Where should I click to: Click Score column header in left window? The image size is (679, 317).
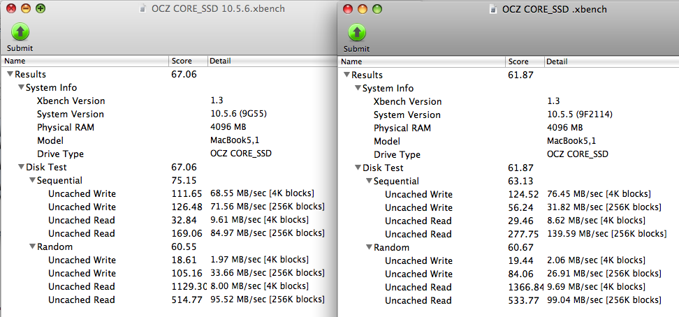click(x=188, y=61)
